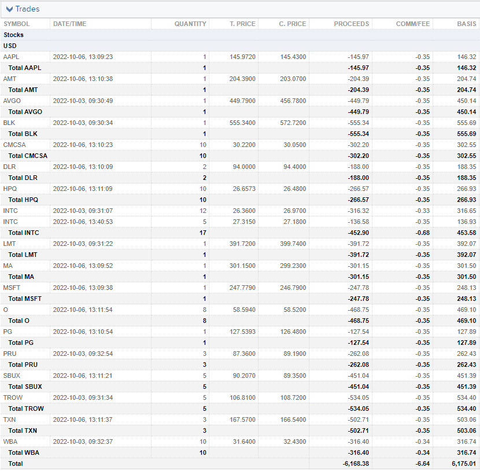The image size is (480, 471).
Task: Click BLK proceeds -555.34 in trade row
Action: tap(359, 123)
